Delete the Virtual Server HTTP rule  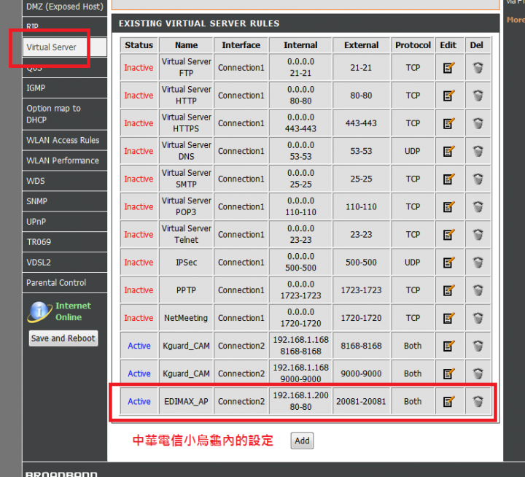click(478, 96)
